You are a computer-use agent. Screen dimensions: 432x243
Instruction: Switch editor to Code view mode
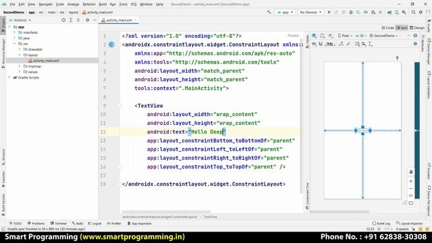pos(388,28)
